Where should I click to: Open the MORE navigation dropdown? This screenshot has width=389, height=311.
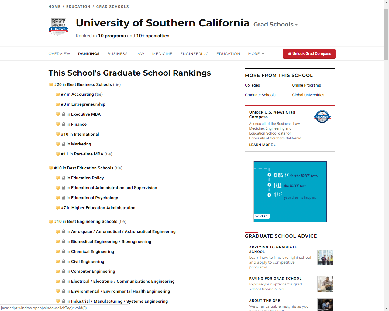[256, 54]
